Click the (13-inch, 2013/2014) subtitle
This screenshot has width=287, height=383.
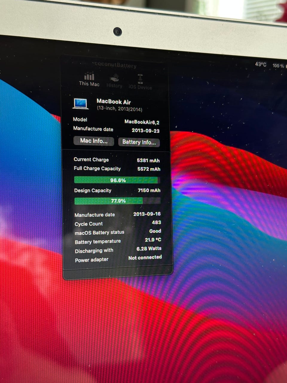pyautogui.click(x=120, y=109)
